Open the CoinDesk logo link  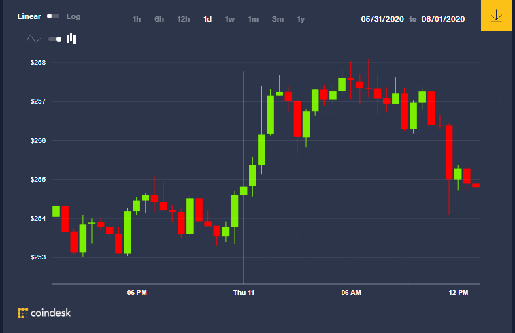(44, 313)
